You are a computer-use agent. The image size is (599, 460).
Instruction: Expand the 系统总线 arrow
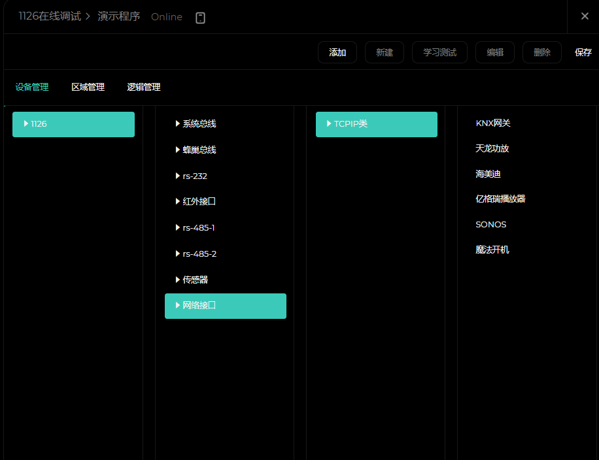pos(178,123)
